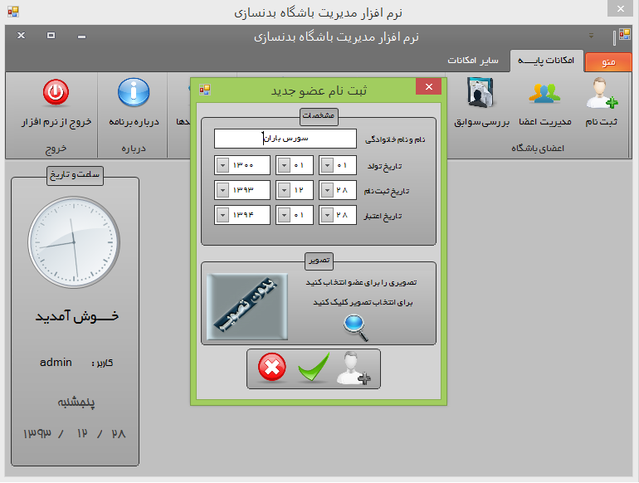Confirm registration with the green checkmark
Image resolution: width=639 pixels, height=483 pixels.
313,368
